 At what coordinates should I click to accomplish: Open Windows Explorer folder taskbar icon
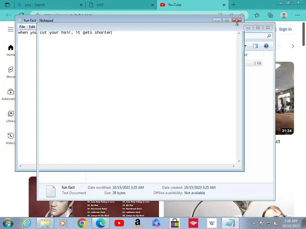[x=45, y=223]
